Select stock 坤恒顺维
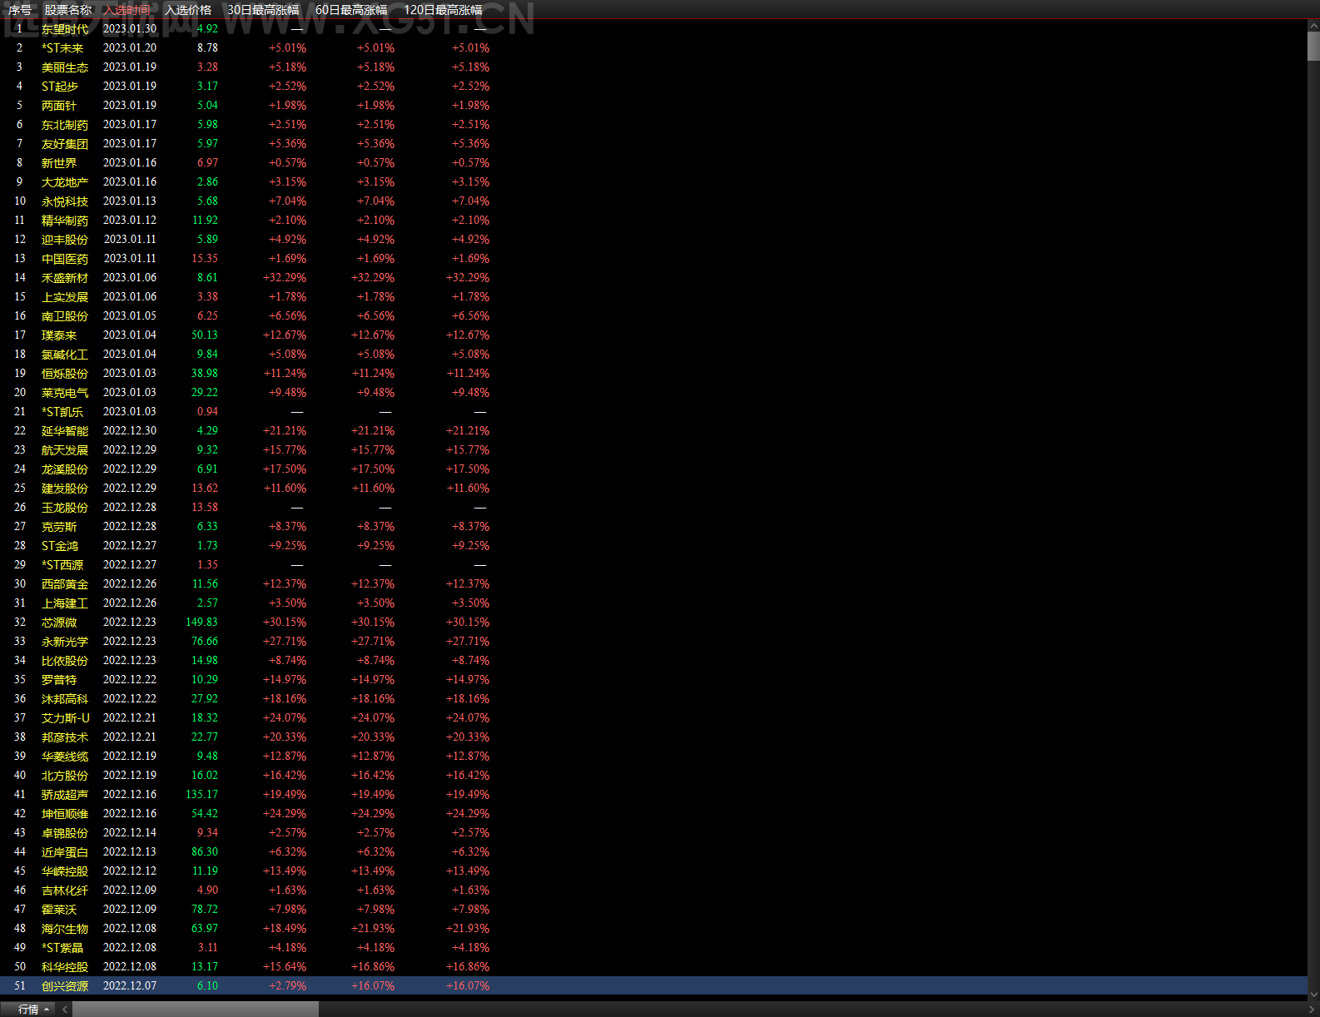 point(65,814)
